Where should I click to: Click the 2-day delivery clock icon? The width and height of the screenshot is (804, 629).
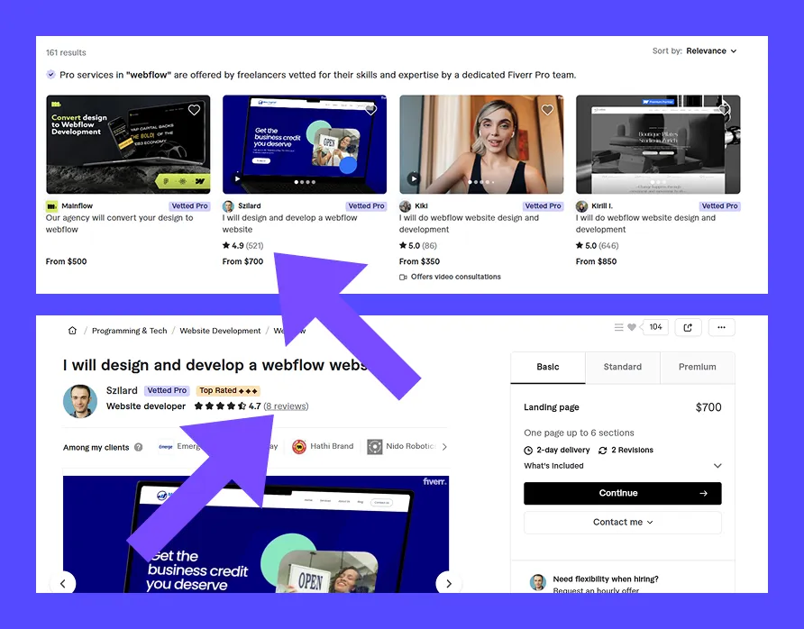click(528, 450)
